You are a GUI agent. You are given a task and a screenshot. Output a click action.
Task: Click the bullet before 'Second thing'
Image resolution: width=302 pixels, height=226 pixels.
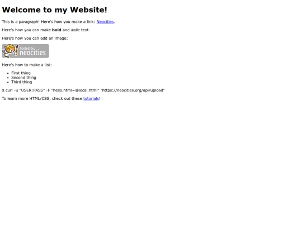(x=8, y=78)
